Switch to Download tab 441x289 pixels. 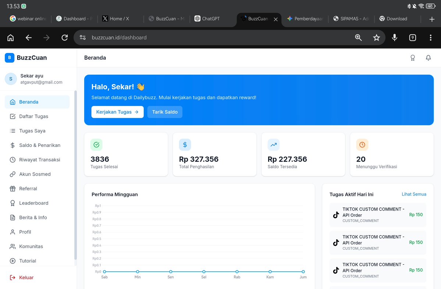pyautogui.click(x=398, y=19)
